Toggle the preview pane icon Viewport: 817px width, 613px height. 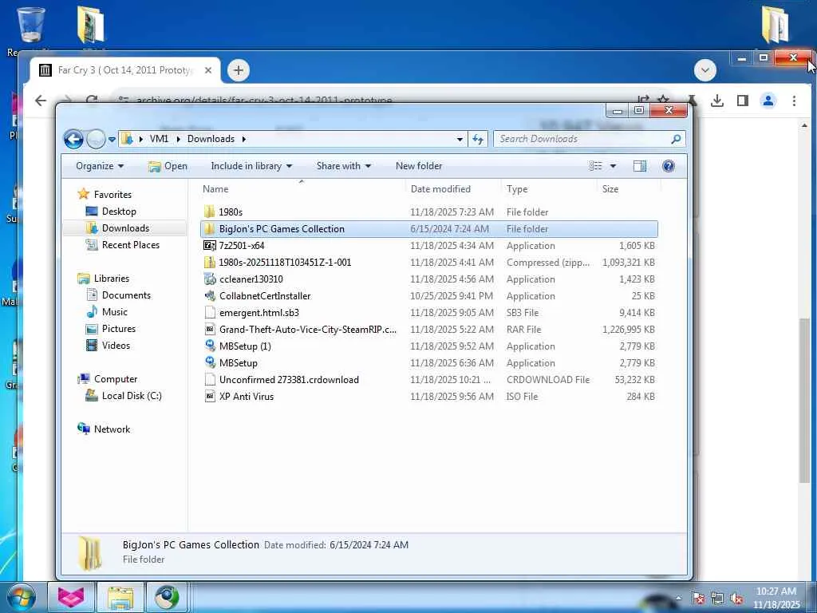[x=639, y=166]
